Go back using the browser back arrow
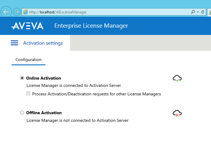 coord(6,12)
